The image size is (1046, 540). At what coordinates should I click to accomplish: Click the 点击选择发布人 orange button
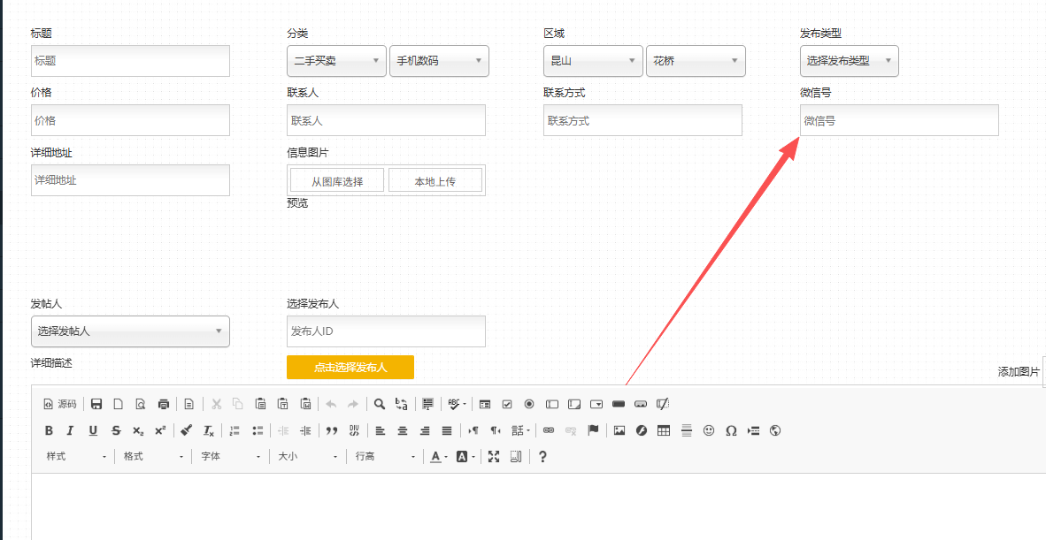(x=350, y=367)
